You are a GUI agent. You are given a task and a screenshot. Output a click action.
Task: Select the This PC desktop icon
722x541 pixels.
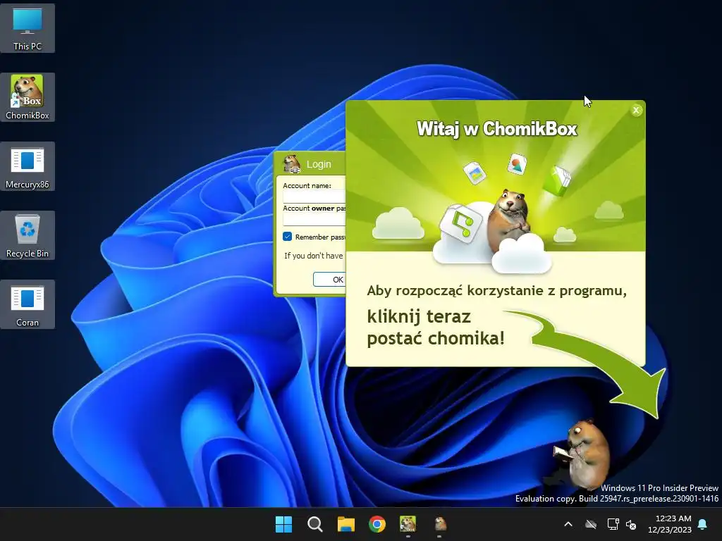coord(27,28)
